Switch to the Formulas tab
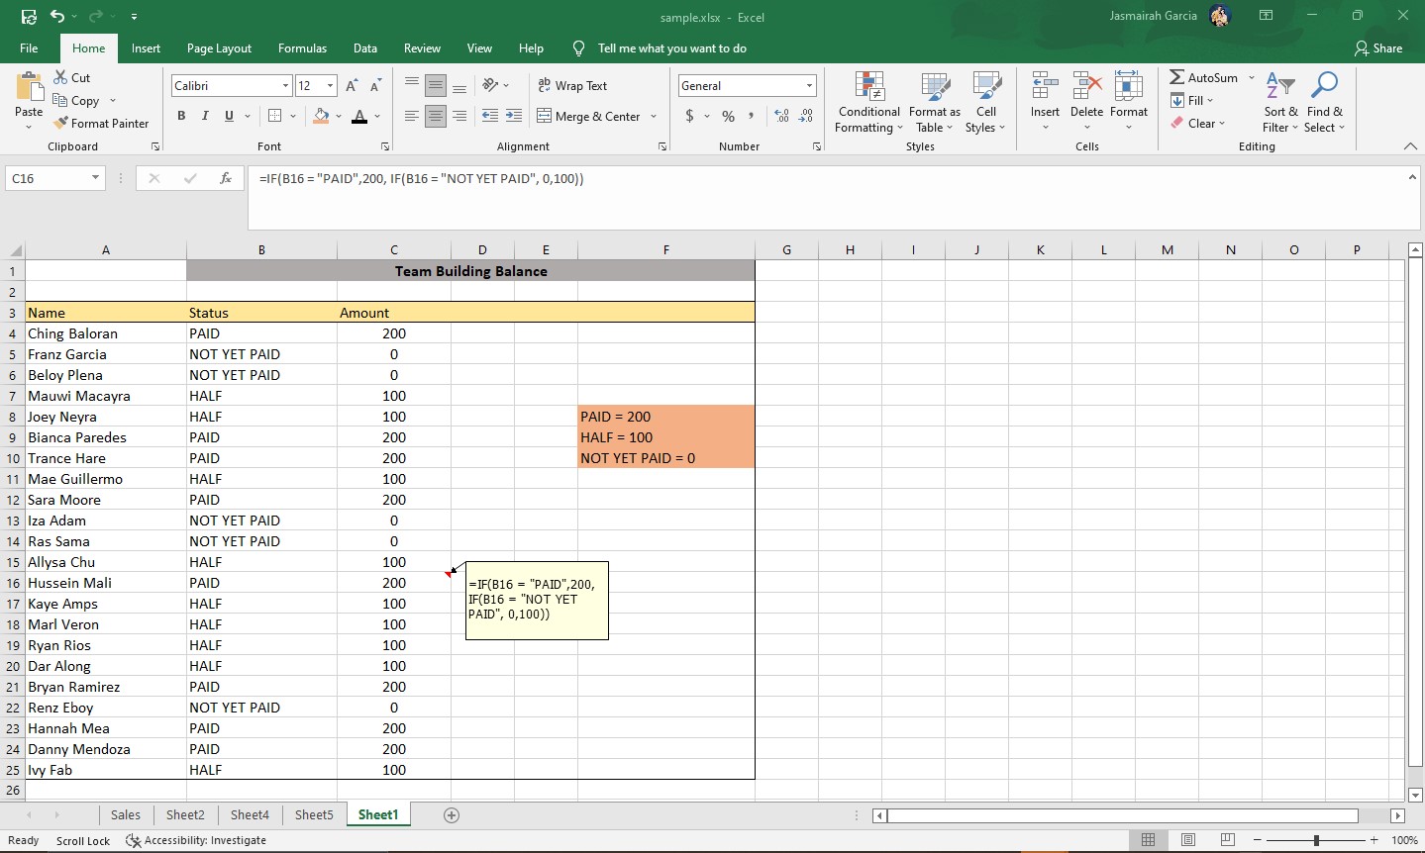Image resolution: width=1425 pixels, height=853 pixels. (x=302, y=47)
